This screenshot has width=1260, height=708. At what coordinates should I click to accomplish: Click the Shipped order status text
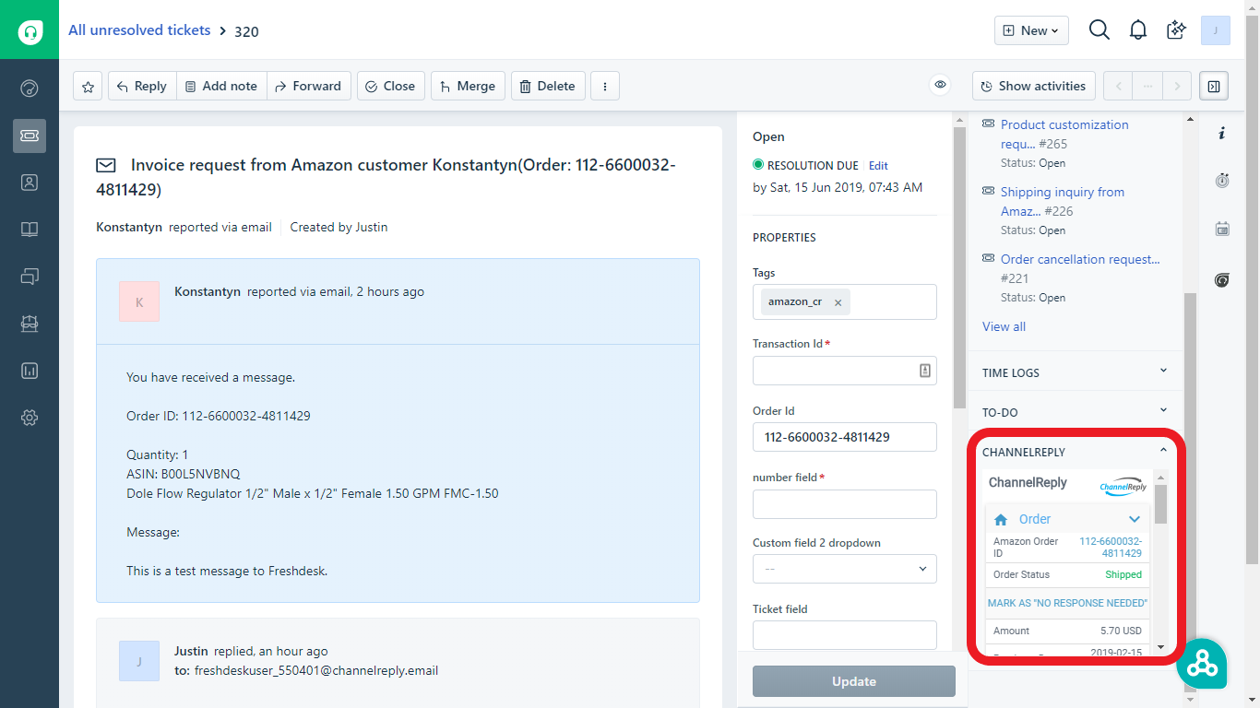(1123, 574)
